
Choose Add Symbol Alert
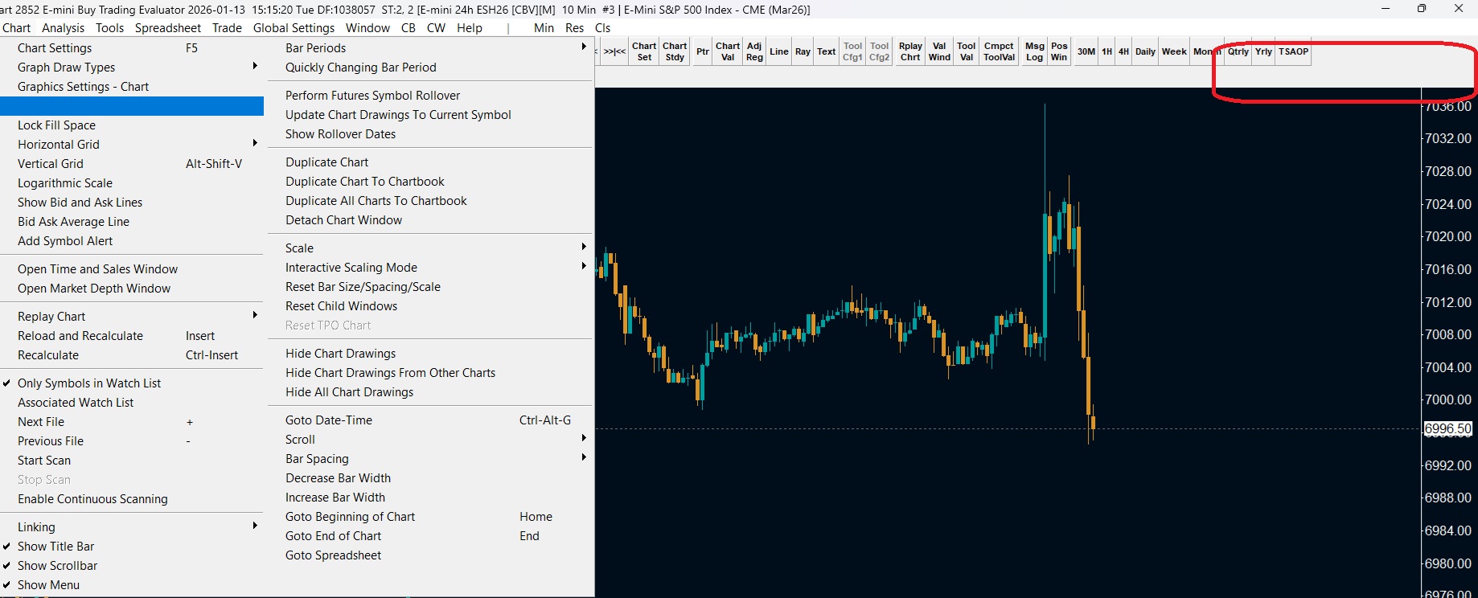pyautogui.click(x=132, y=241)
